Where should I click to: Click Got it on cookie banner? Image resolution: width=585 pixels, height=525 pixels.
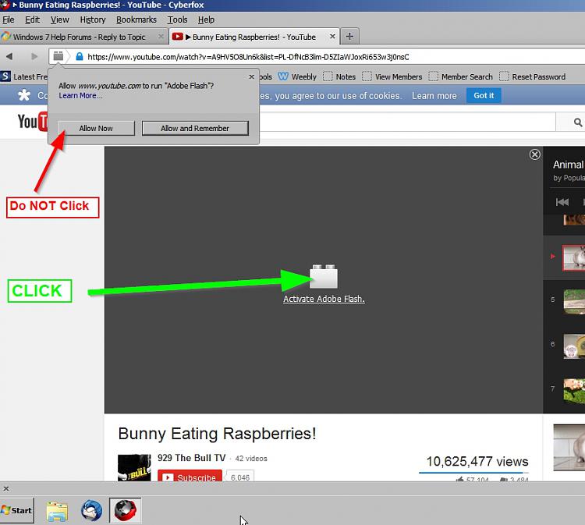(484, 95)
